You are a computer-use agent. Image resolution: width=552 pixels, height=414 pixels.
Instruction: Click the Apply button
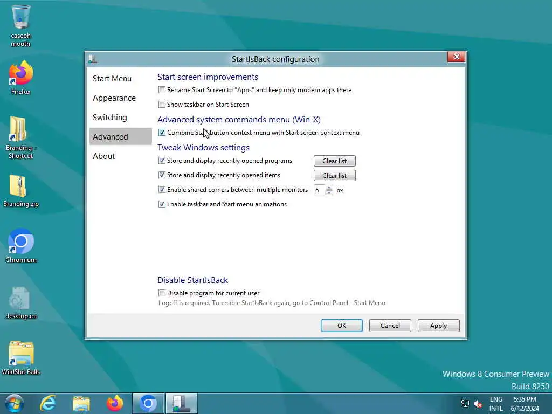[438, 325]
